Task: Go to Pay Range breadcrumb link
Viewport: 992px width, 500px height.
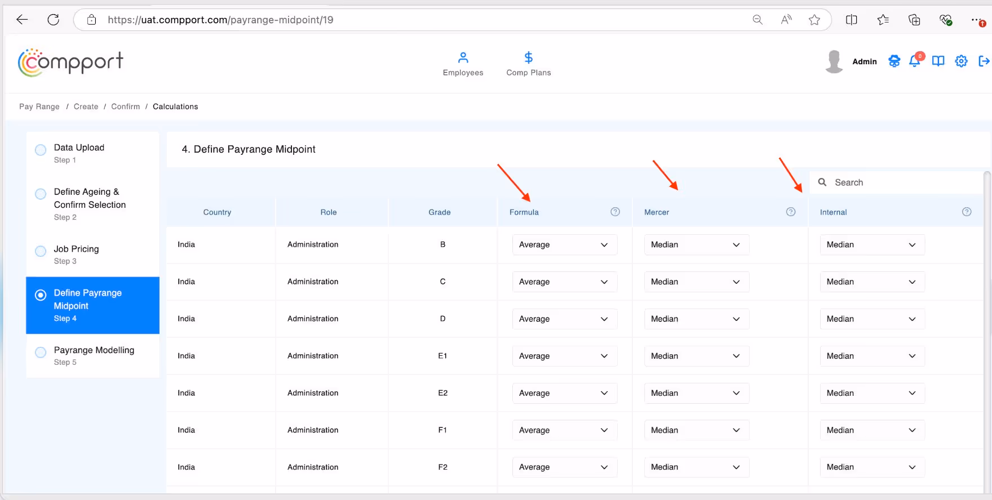Action: (x=39, y=106)
